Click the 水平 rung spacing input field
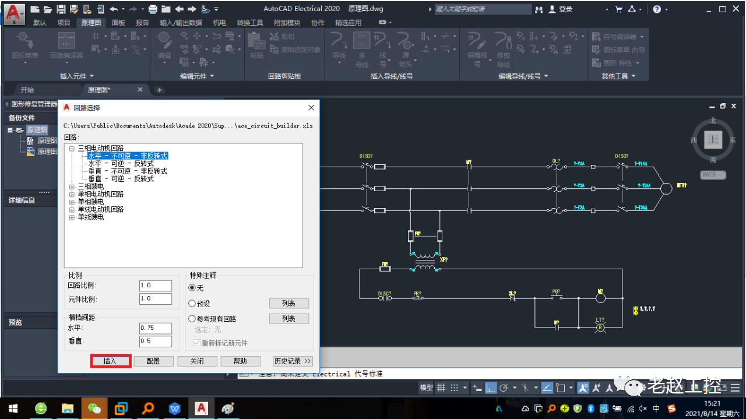Image resolution: width=746 pixels, height=419 pixels. coord(156,328)
